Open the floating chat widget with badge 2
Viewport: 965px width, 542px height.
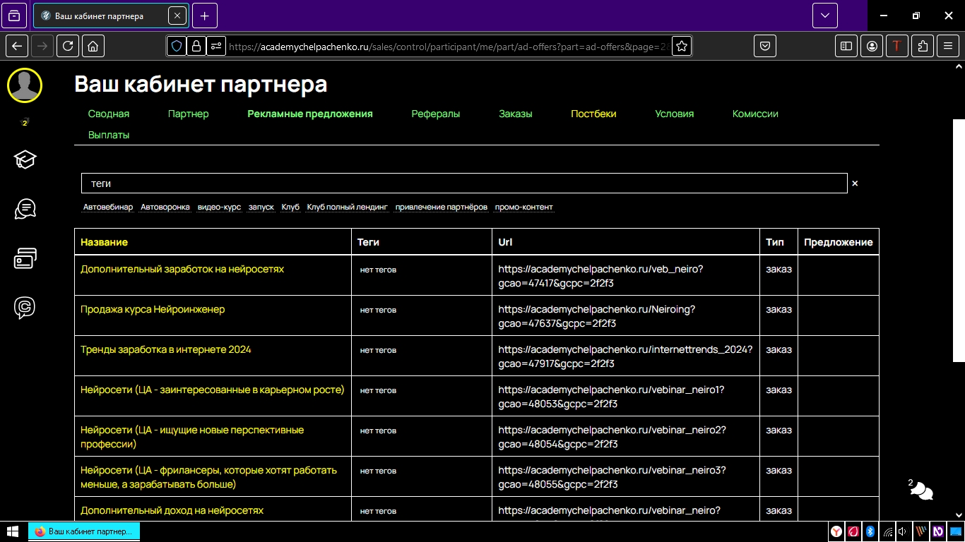click(x=921, y=490)
